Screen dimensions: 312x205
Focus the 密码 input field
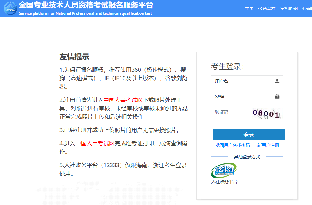tap(243, 97)
